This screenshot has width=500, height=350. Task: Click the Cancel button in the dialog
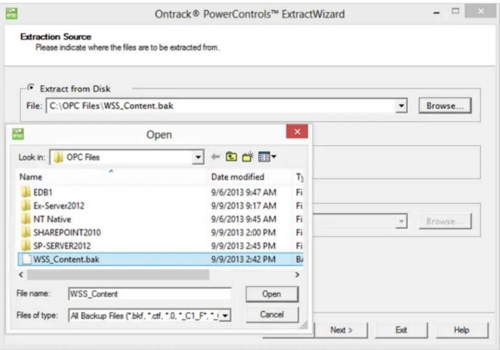pyautogui.click(x=272, y=314)
